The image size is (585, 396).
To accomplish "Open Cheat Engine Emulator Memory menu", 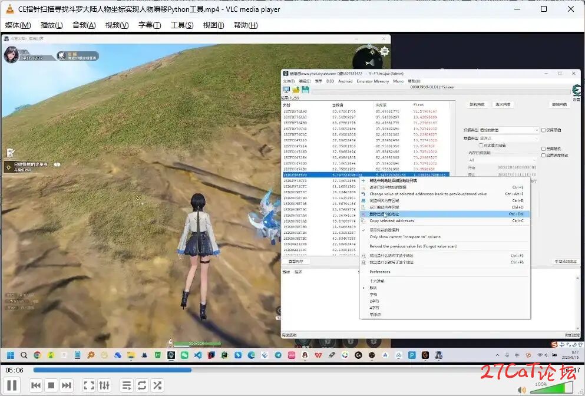I will pyautogui.click(x=373, y=81).
